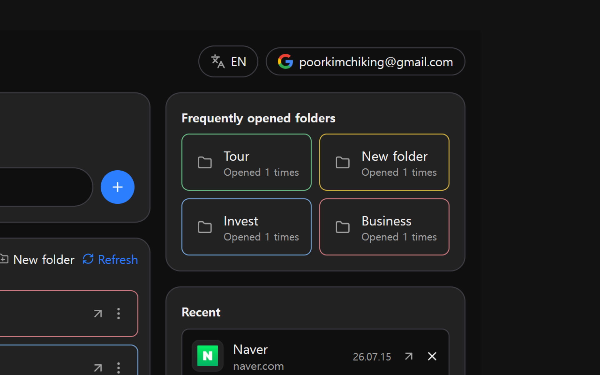Click the New folder button in left panel
The height and width of the screenshot is (375, 600).
pyautogui.click(x=37, y=260)
